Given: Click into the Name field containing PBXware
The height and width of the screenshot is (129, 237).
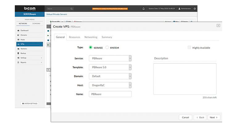Looking at the screenshot, I should click(110, 94).
